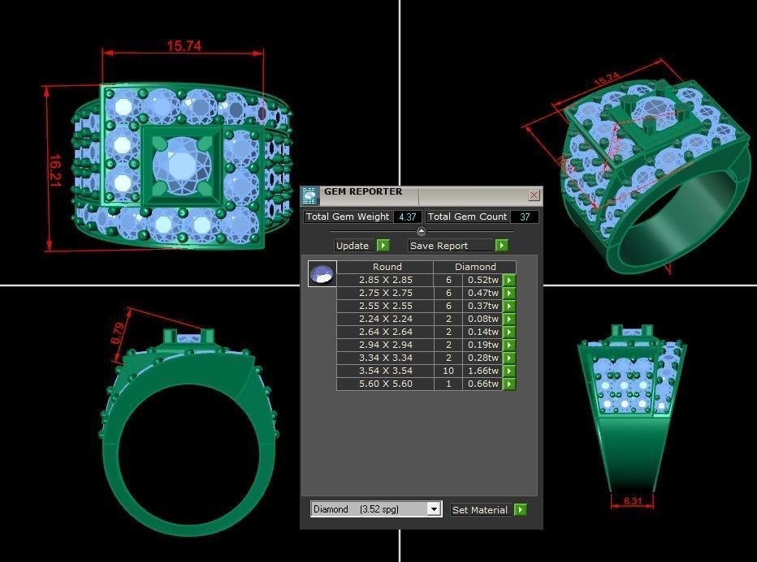This screenshot has width=757, height=562.
Task: Select the 2.75 X 2.75 size cell
Action: pos(385,293)
